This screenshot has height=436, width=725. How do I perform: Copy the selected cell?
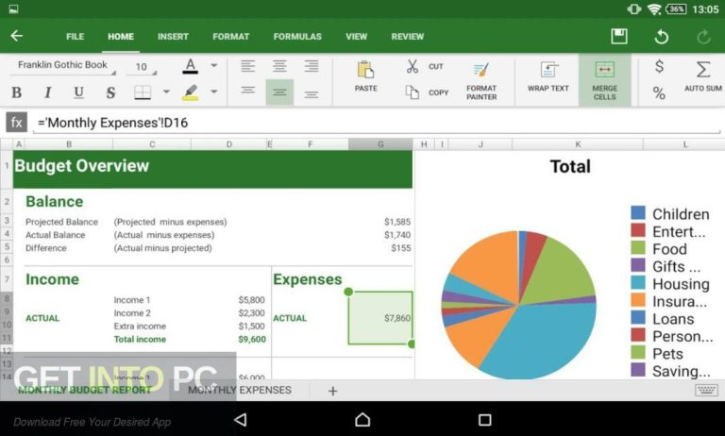[427, 92]
